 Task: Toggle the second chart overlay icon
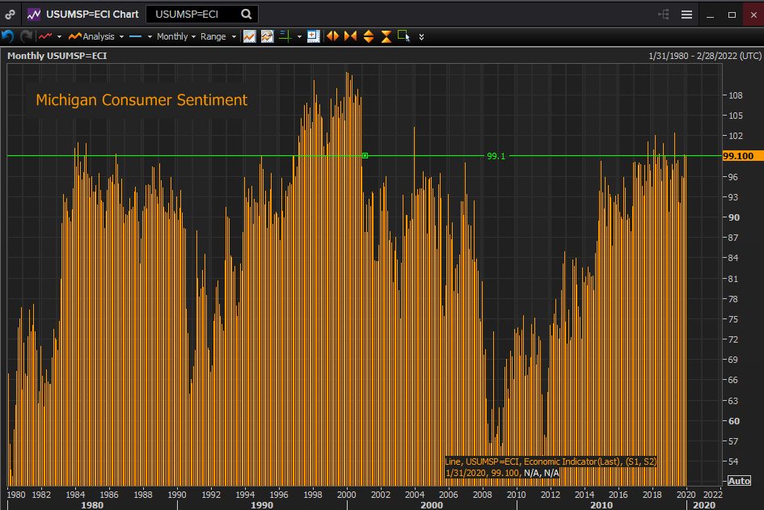[267, 36]
